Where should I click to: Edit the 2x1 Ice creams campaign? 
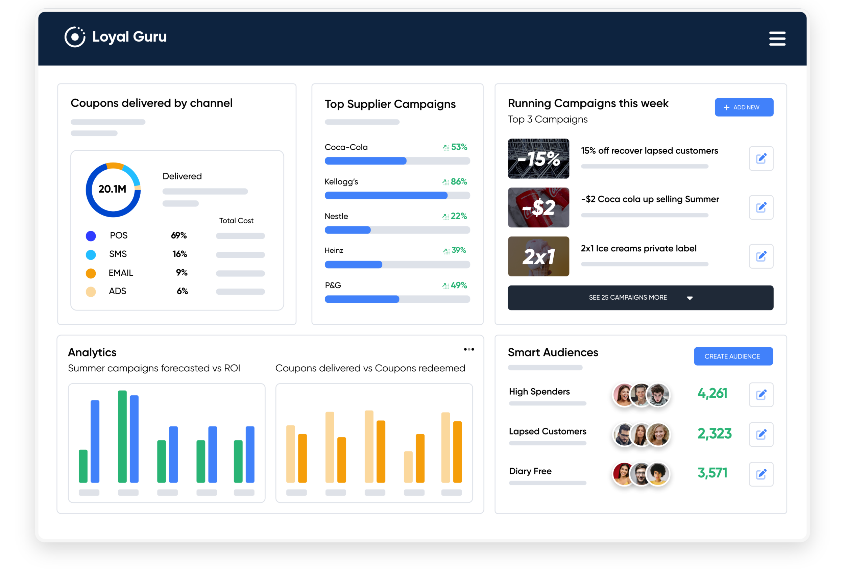[760, 256]
